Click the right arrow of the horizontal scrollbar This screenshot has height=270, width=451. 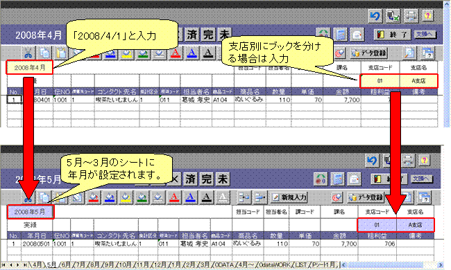pos(441,265)
